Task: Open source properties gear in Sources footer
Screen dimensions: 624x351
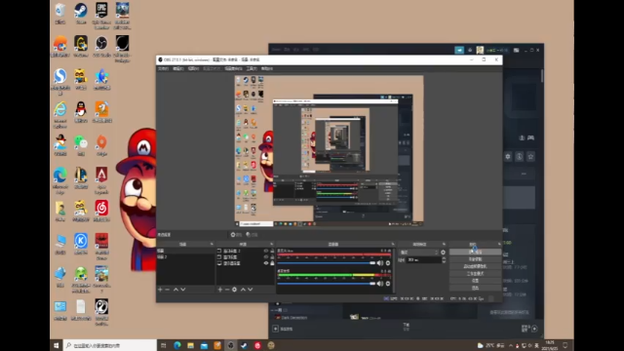Action: (x=234, y=290)
